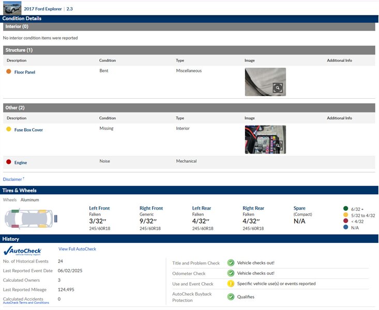This screenshot has height=310, width=379.
Task: Open the Floor Panel condition item
Action: pos(24,72)
